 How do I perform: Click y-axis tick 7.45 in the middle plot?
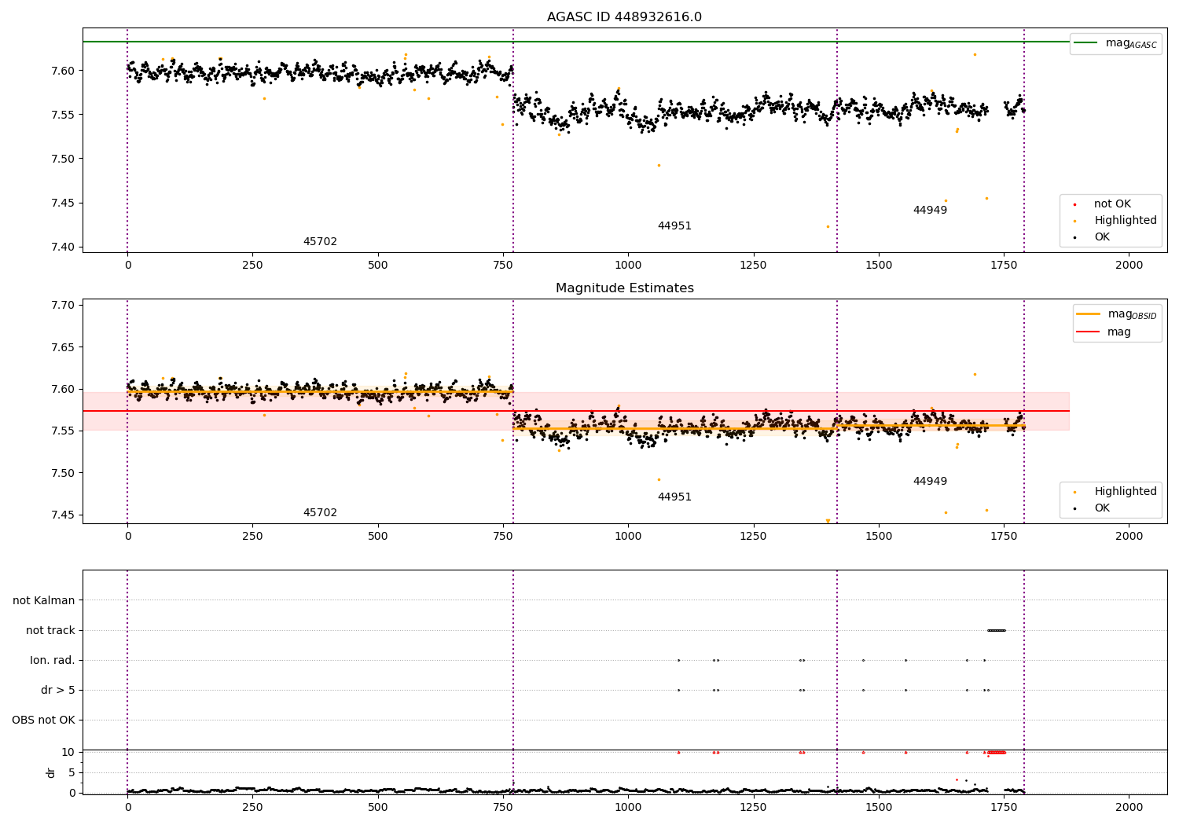click(x=63, y=515)
